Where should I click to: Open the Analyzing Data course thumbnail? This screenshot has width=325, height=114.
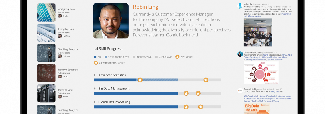(46, 13)
